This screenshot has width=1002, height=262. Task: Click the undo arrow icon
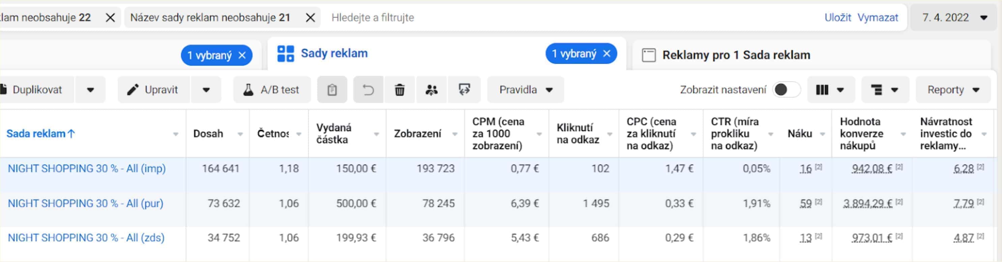pyautogui.click(x=368, y=90)
